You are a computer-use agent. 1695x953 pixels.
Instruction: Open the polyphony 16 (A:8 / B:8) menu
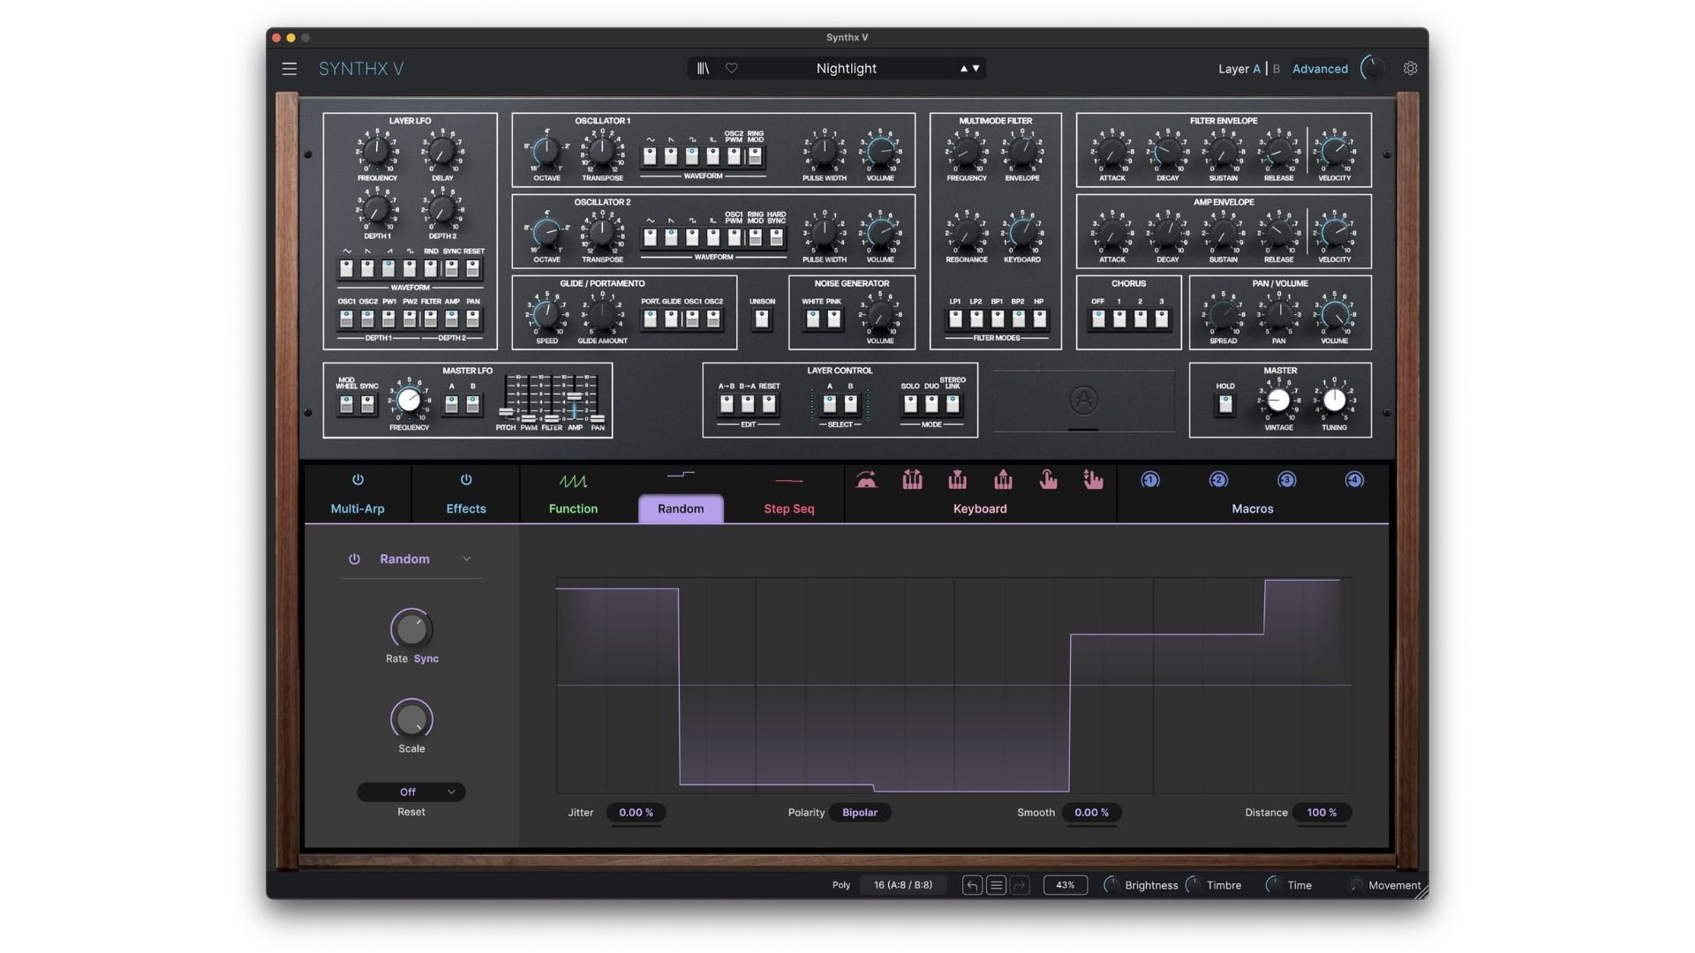click(903, 885)
